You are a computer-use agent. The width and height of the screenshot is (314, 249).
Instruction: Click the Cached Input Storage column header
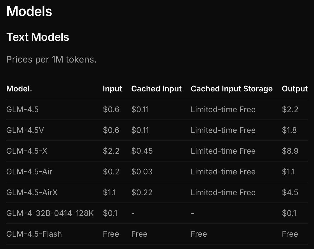pos(231,89)
